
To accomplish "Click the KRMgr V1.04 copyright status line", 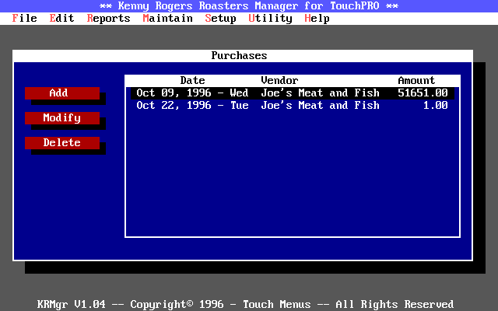I will pyautogui.click(x=245, y=304).
